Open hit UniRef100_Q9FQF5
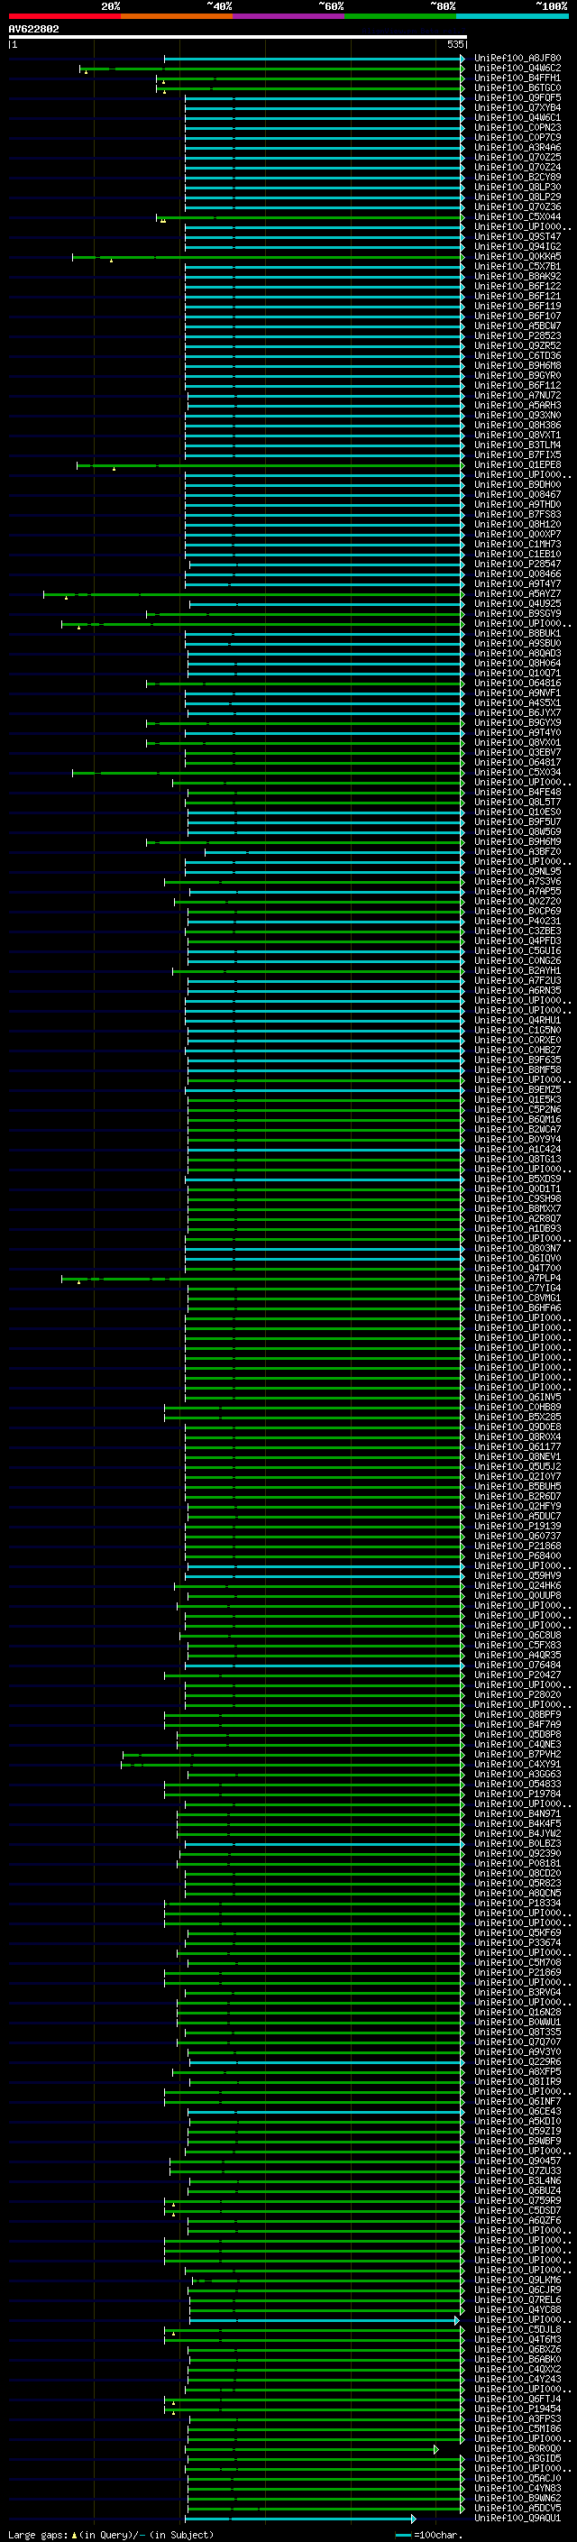 click(x=517, y=97)
